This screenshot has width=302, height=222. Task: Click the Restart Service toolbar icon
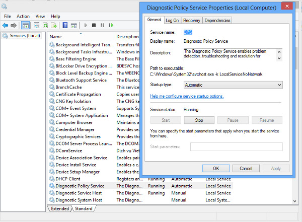coord(111,25)
